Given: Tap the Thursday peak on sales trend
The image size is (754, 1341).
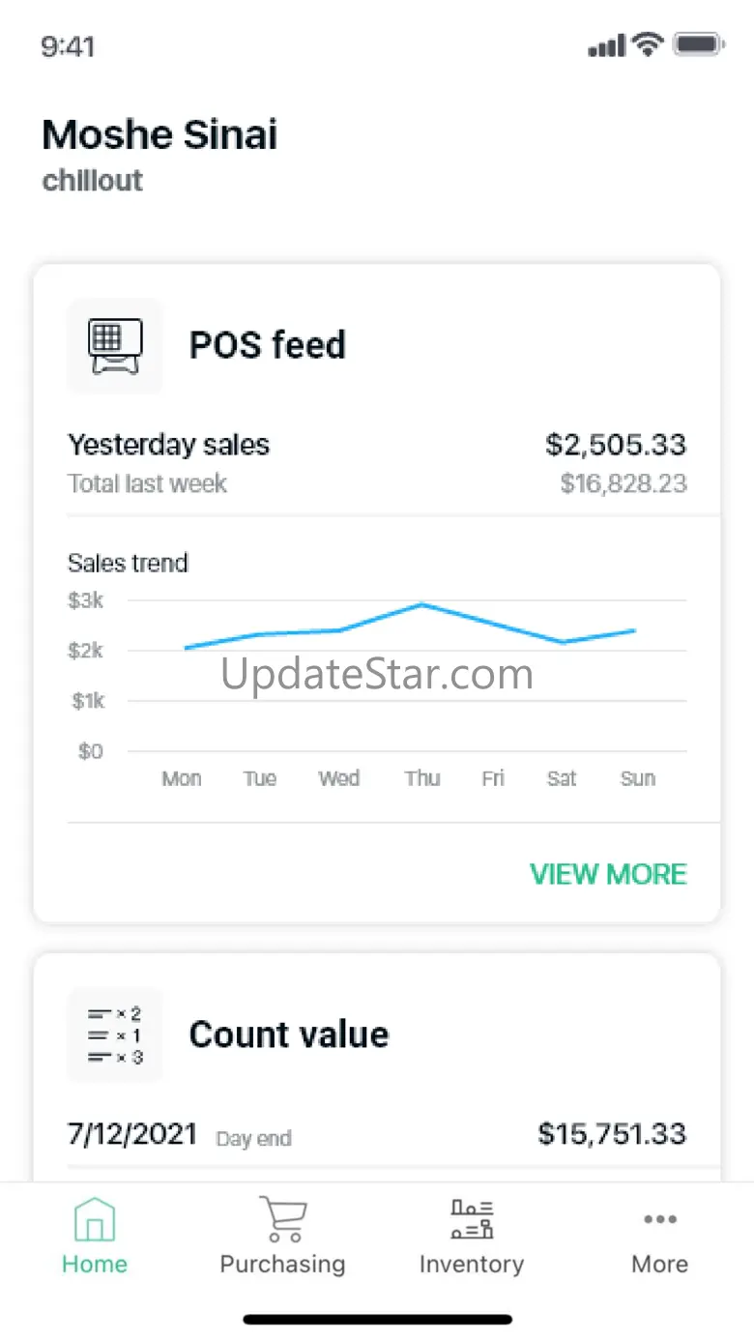Looking at the screenshot, I should point(422,605).
